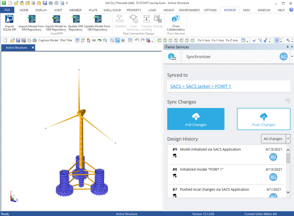Click the flag icon under history entry #9
The height and width of the screenshot is (216, 294).
tap(175, 156)
